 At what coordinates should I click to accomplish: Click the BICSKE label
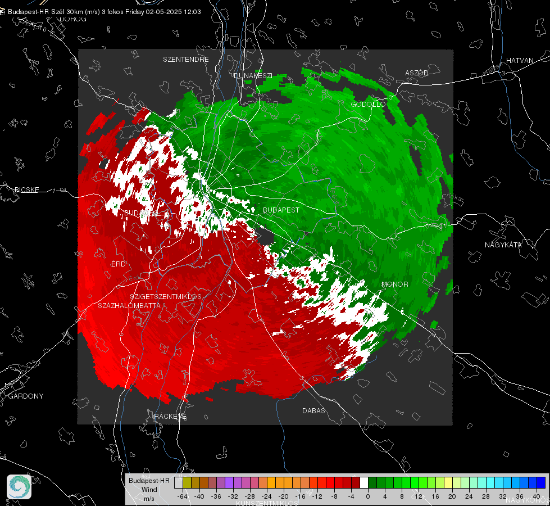click(26, 189)
